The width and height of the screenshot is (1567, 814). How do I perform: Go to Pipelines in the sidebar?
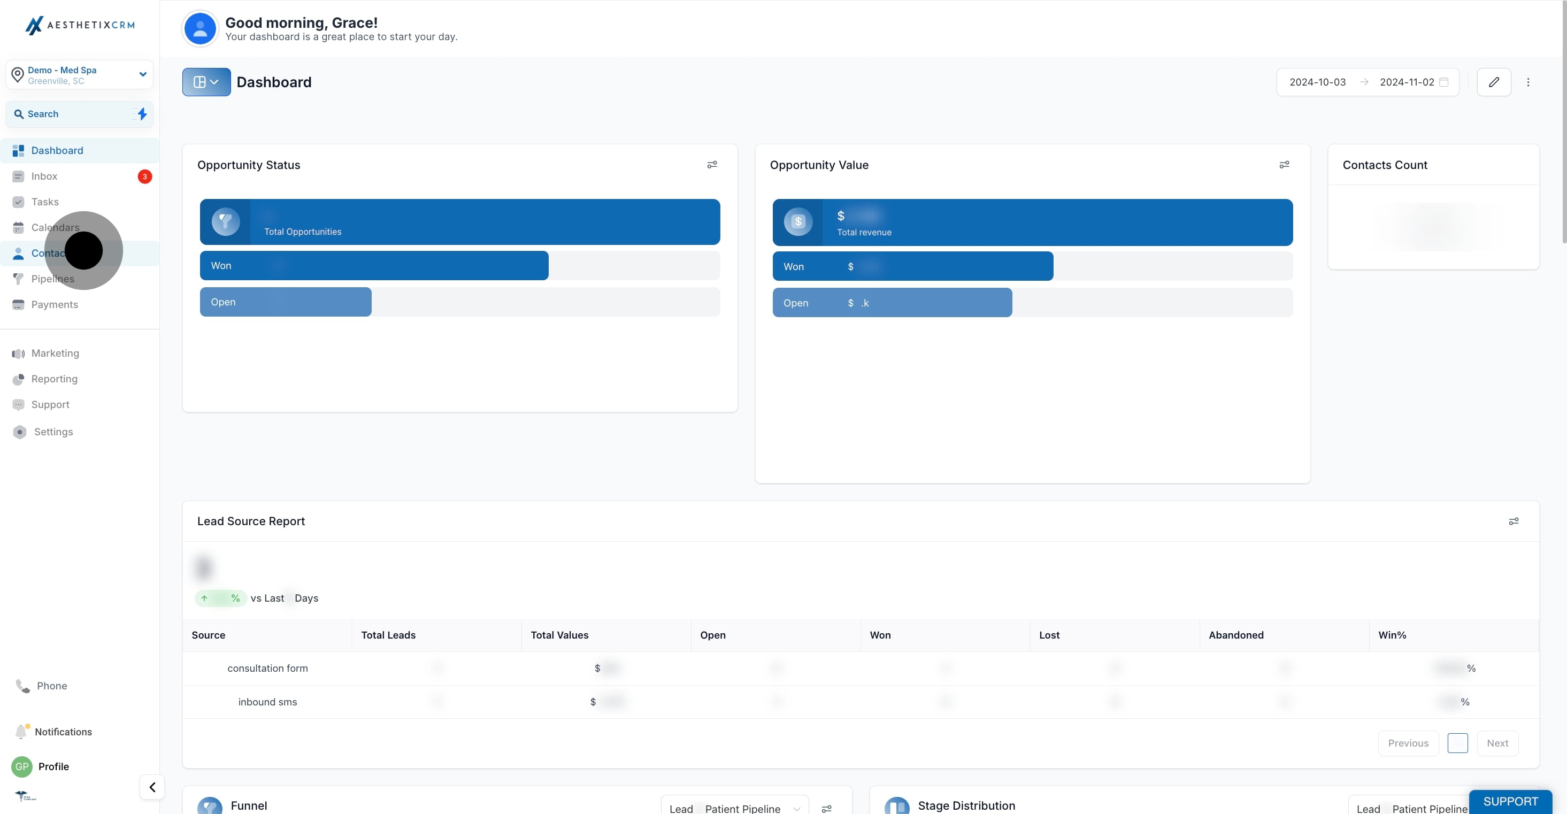(53, 279)
